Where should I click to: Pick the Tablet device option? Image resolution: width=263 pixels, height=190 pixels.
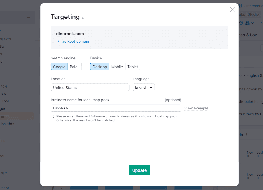(133, 66)
